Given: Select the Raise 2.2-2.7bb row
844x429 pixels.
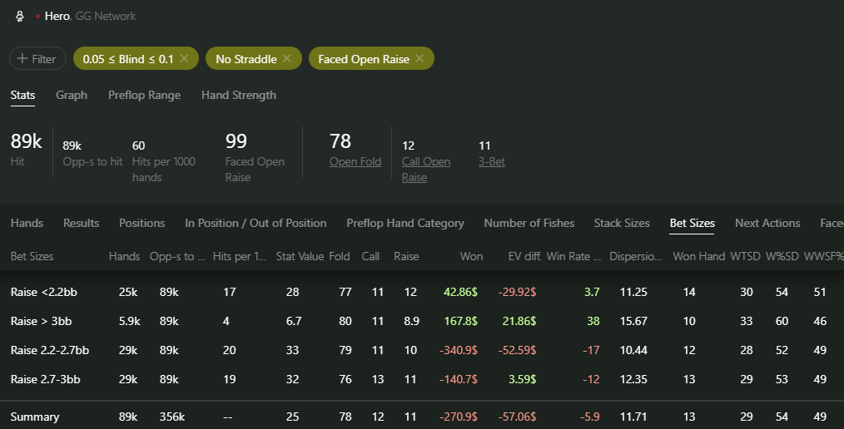Looking at the screenshot, I should [422, 350].
